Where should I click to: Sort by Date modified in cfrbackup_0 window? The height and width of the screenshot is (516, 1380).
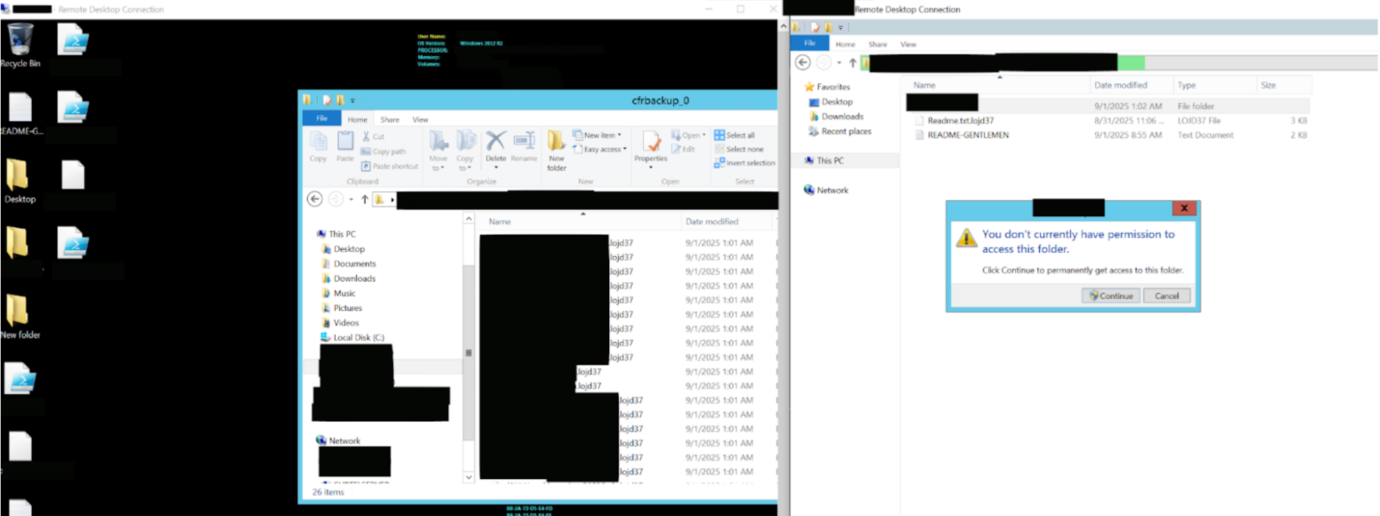tap(712, 221)
